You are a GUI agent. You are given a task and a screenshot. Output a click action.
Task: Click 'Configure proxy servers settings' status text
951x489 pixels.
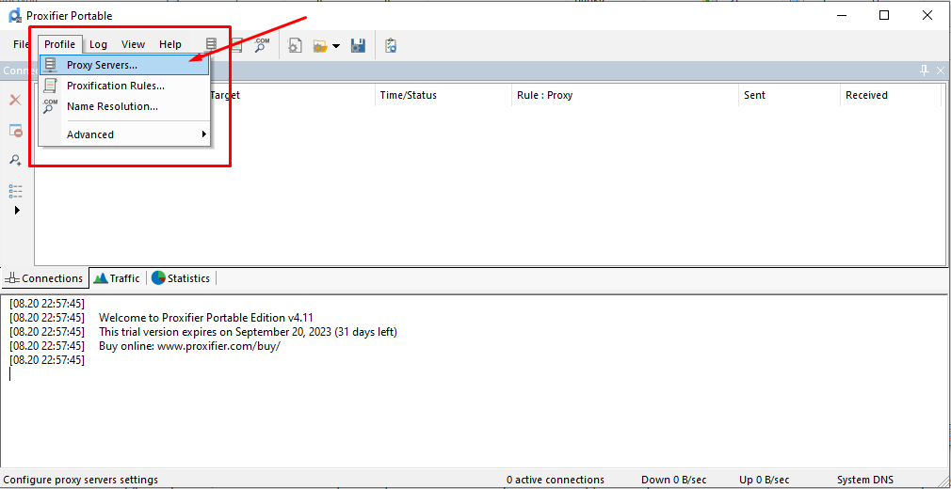pyautogui.click(x=81, y=480)
